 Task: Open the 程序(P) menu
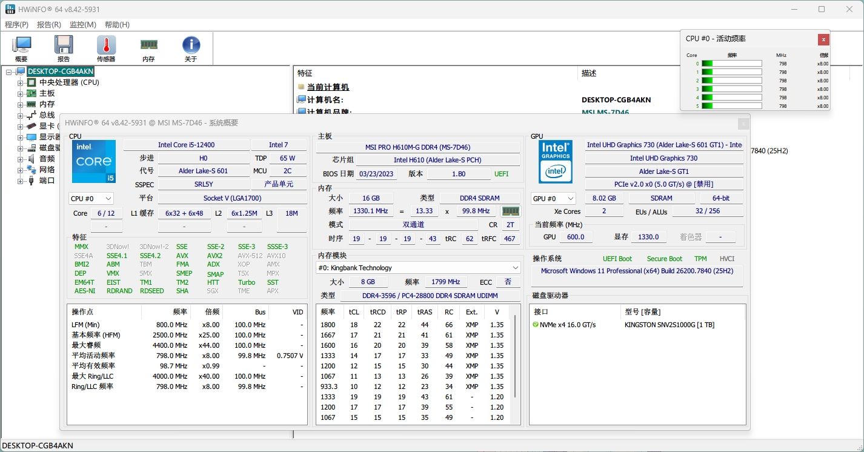16,25
